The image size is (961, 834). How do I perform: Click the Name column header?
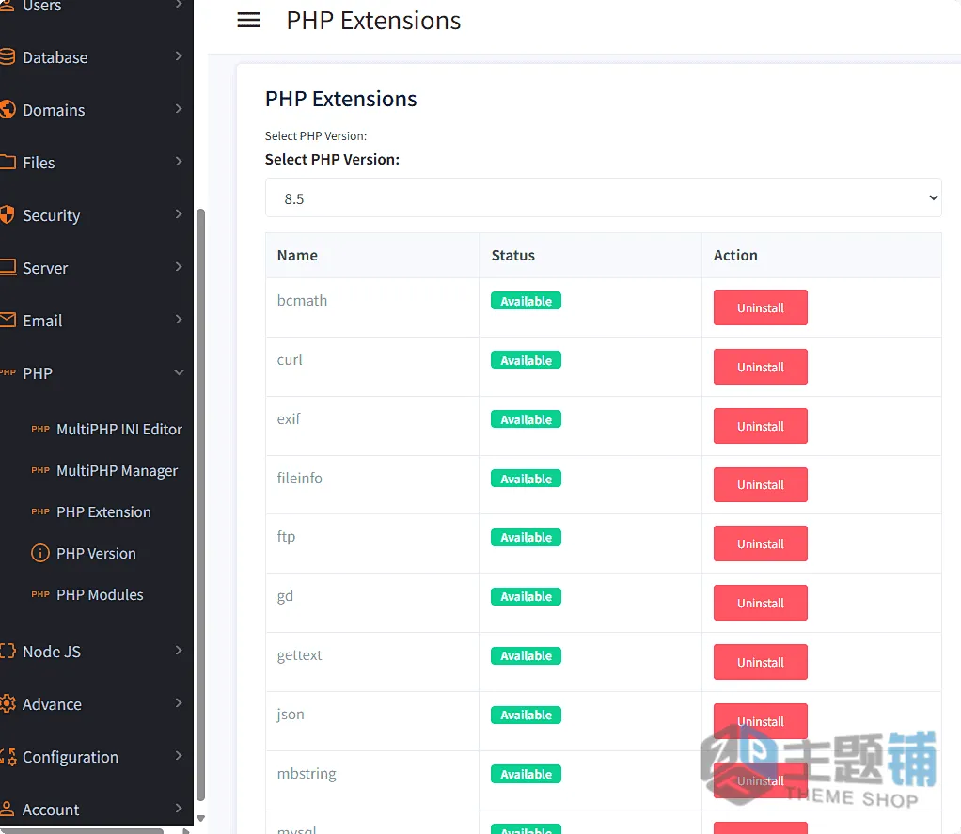click(297, 255)
